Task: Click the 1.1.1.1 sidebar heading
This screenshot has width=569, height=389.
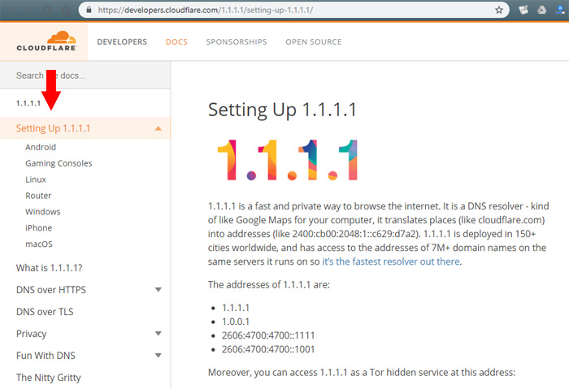Action: 28,103
